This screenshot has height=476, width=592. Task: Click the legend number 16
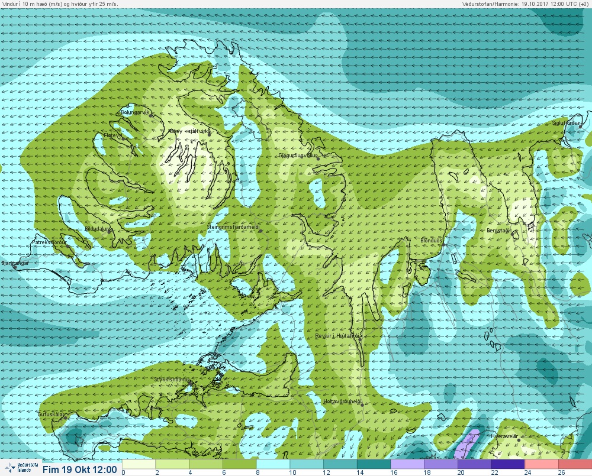tap(394, 472)
